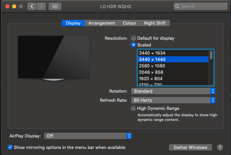This screenshot has height=155, width=231.
Task: Open the AirPlay Display dropdown
Action: (88, 136)
